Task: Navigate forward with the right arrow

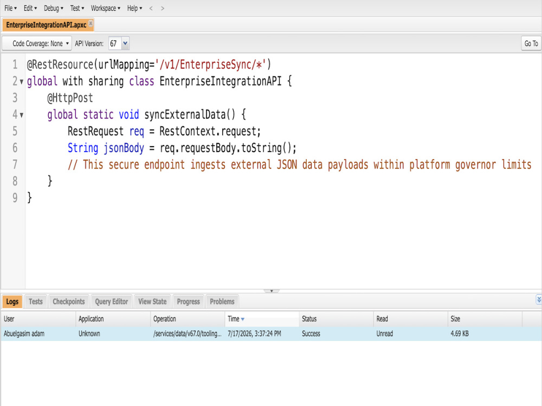Action: tap(163, 8)
